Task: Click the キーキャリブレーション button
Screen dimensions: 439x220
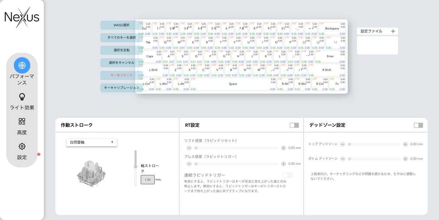Action: pyautogui.click(x=121, y=88)
